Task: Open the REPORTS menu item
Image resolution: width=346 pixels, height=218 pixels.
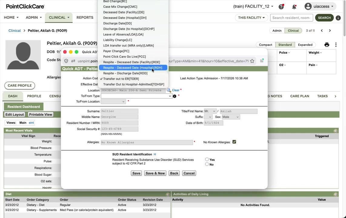Action: pyautogui.click(x=85, y=18)
